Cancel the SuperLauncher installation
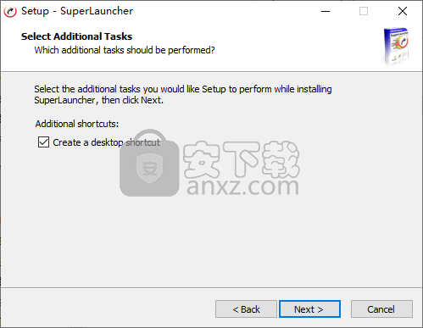This screenshot has width=423, height=328. pos(381,309)
